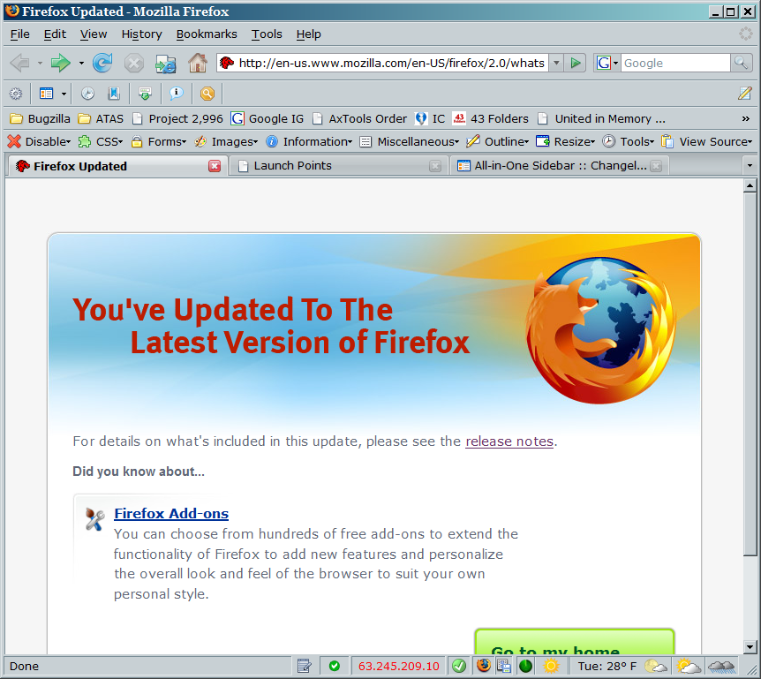Click the IE view icon next to Stop
Viewport: 761px width, 679px height.
[x=165, y=64]
